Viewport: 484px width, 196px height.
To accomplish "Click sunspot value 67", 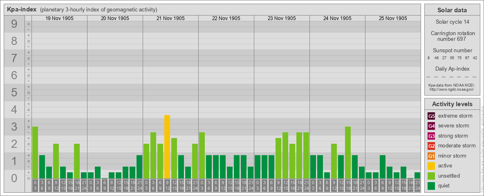I will coord(467,58).
